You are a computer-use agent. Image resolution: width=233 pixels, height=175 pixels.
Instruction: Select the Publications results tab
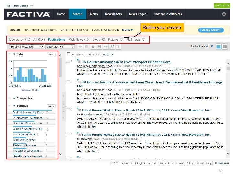(56, 40)
